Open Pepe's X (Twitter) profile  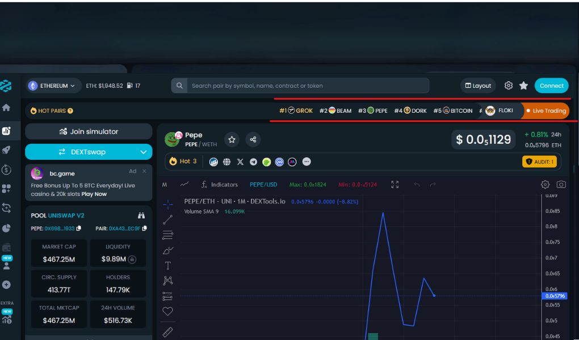(240, 162)
